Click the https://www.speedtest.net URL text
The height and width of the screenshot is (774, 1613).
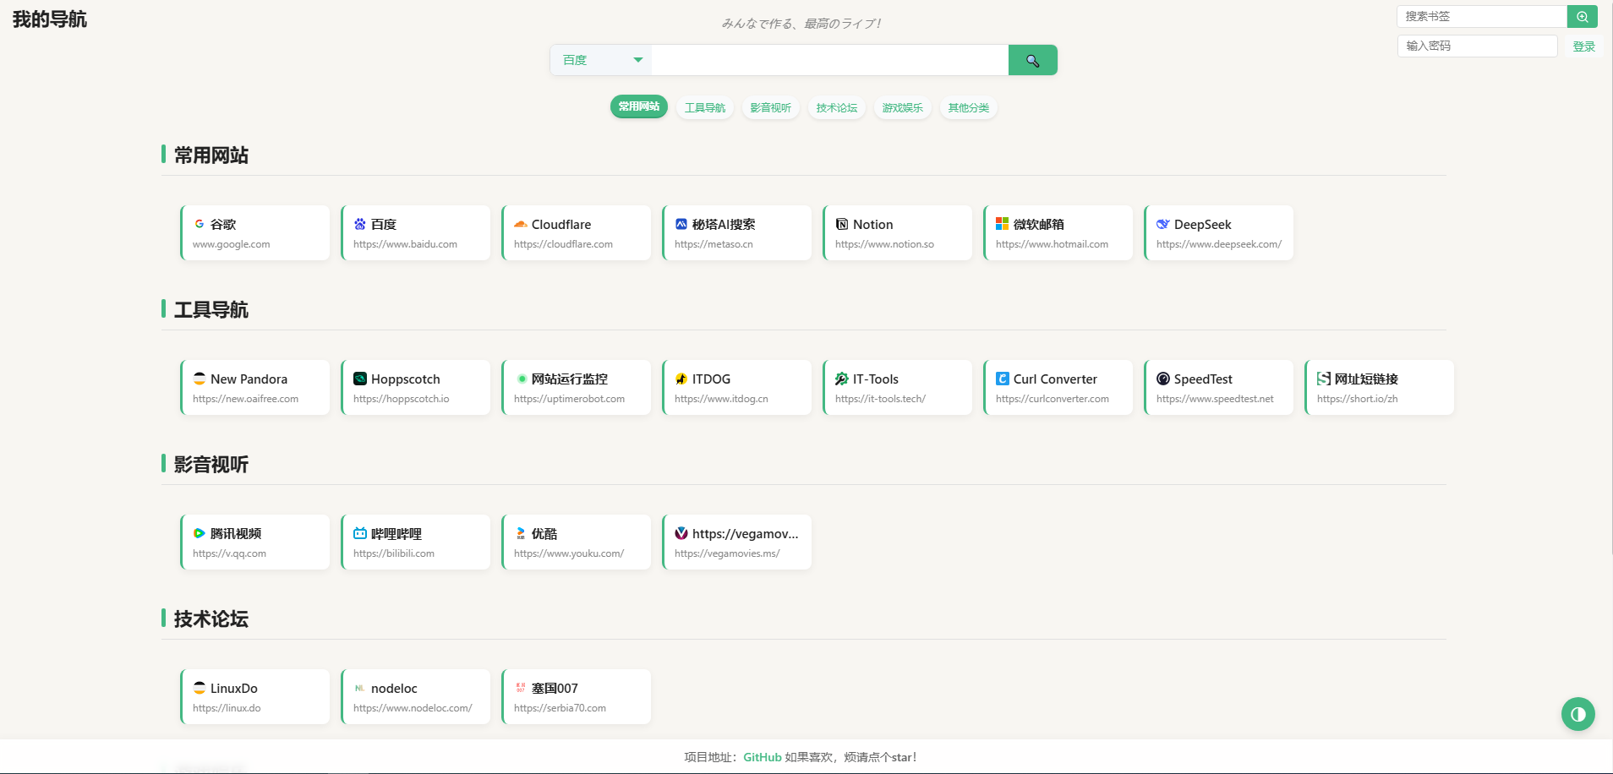(x=1215, y=399)
